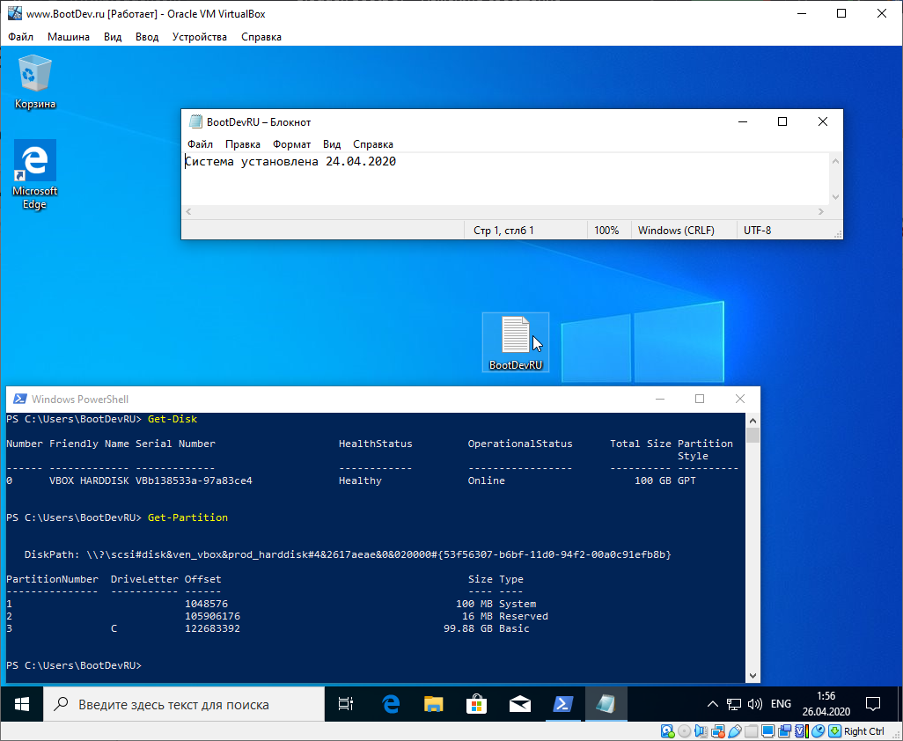Click the hard disk activity icon in VirtualBox status bar
The width and height of the screenshot is (903, 741).
[667, 731]
